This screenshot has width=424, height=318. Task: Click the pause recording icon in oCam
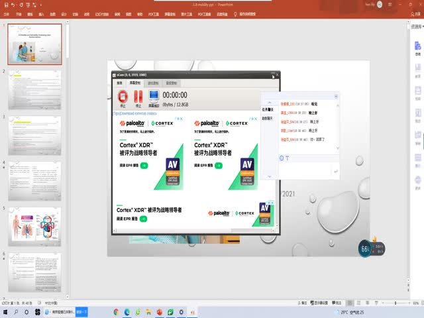click(x=138, y=97)
